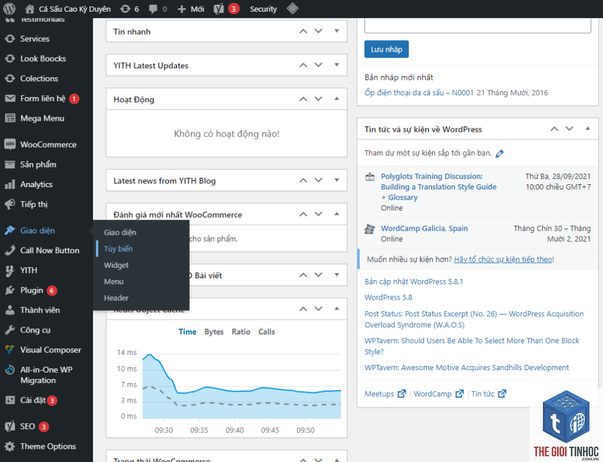Select Tùy biến in the submenu
603x462 pixels.
point(118,249)
